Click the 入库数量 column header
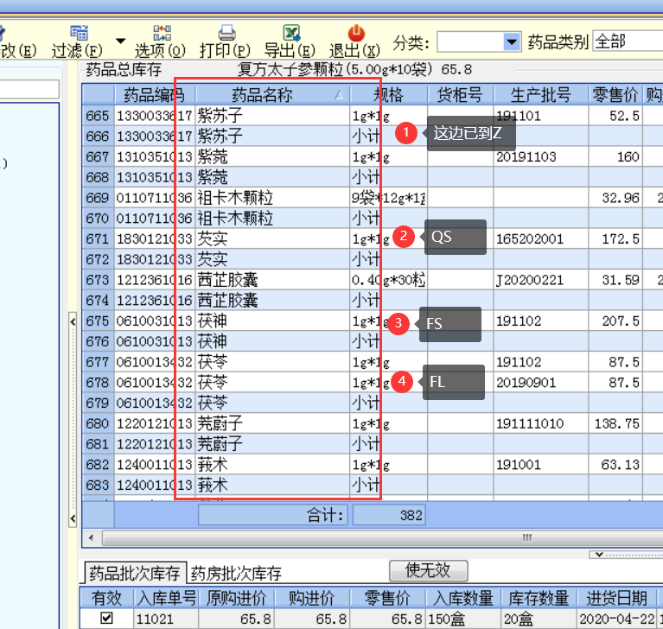 coord(463,598)
